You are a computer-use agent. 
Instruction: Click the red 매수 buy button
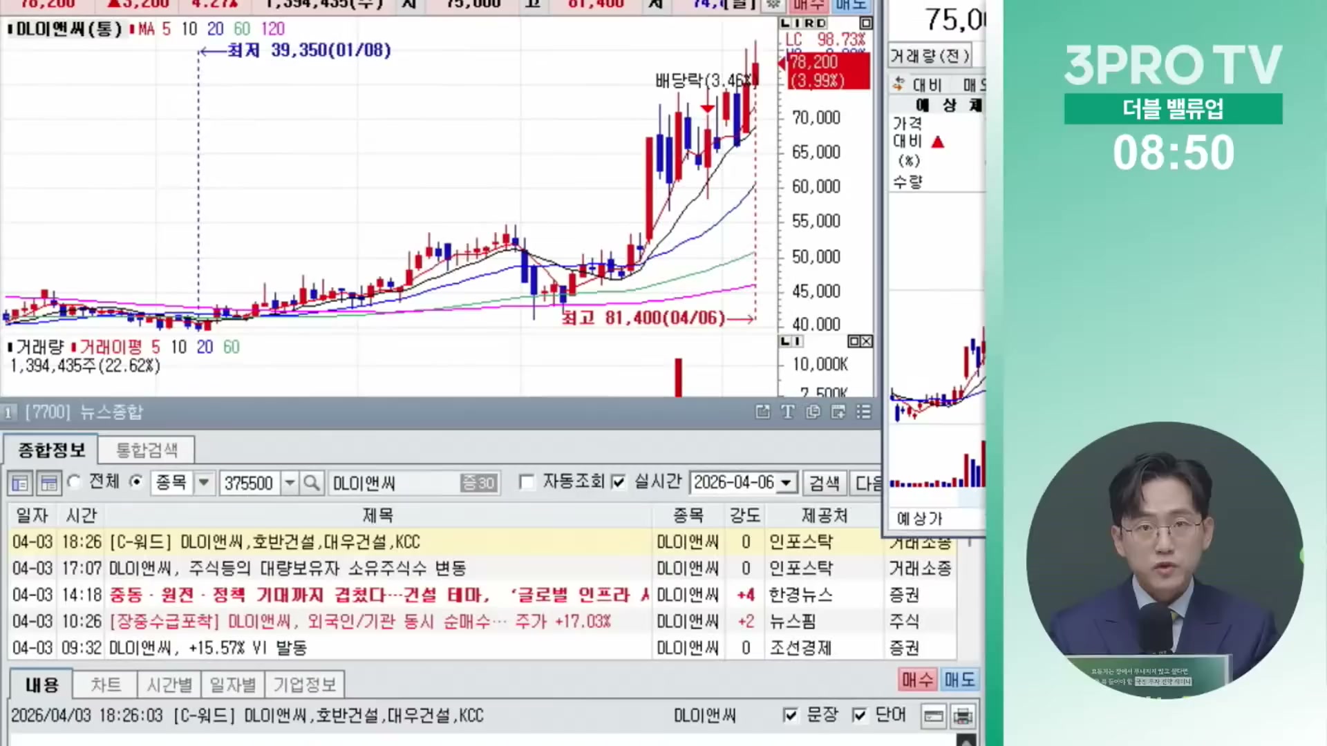pos(917,680)
